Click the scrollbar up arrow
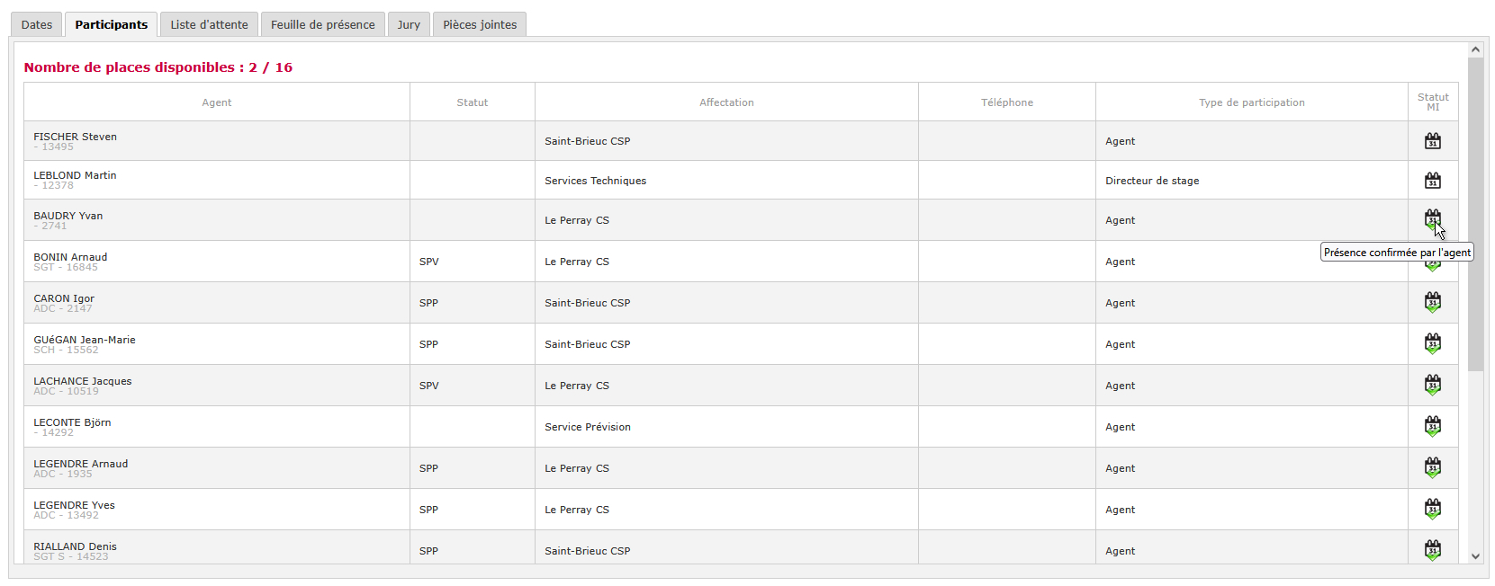The height and width of the screenshot is (586, 1495). [1475, 49]
